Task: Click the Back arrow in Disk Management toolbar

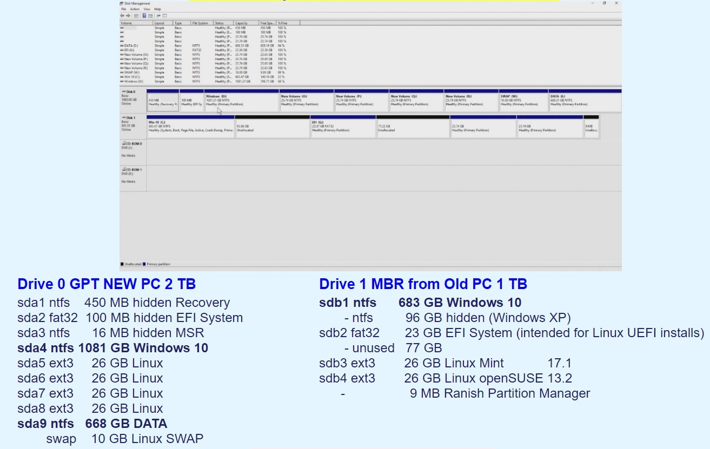Action: [122, 16]
